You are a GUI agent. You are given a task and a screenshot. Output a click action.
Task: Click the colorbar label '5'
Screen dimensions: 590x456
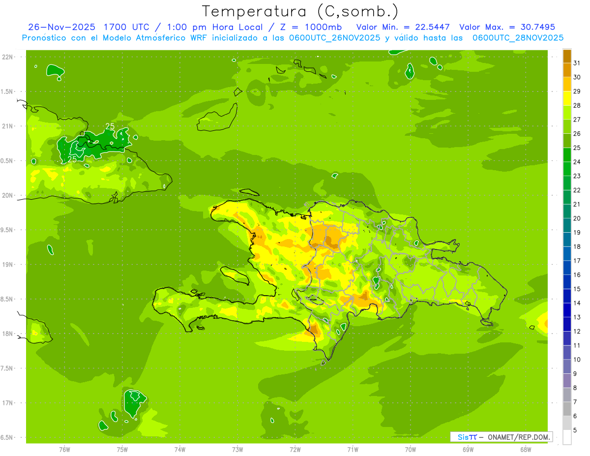pos(575,430)
